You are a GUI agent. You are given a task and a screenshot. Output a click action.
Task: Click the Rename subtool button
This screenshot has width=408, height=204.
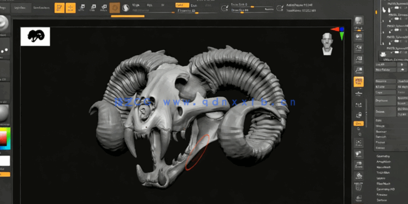(386, 81)
